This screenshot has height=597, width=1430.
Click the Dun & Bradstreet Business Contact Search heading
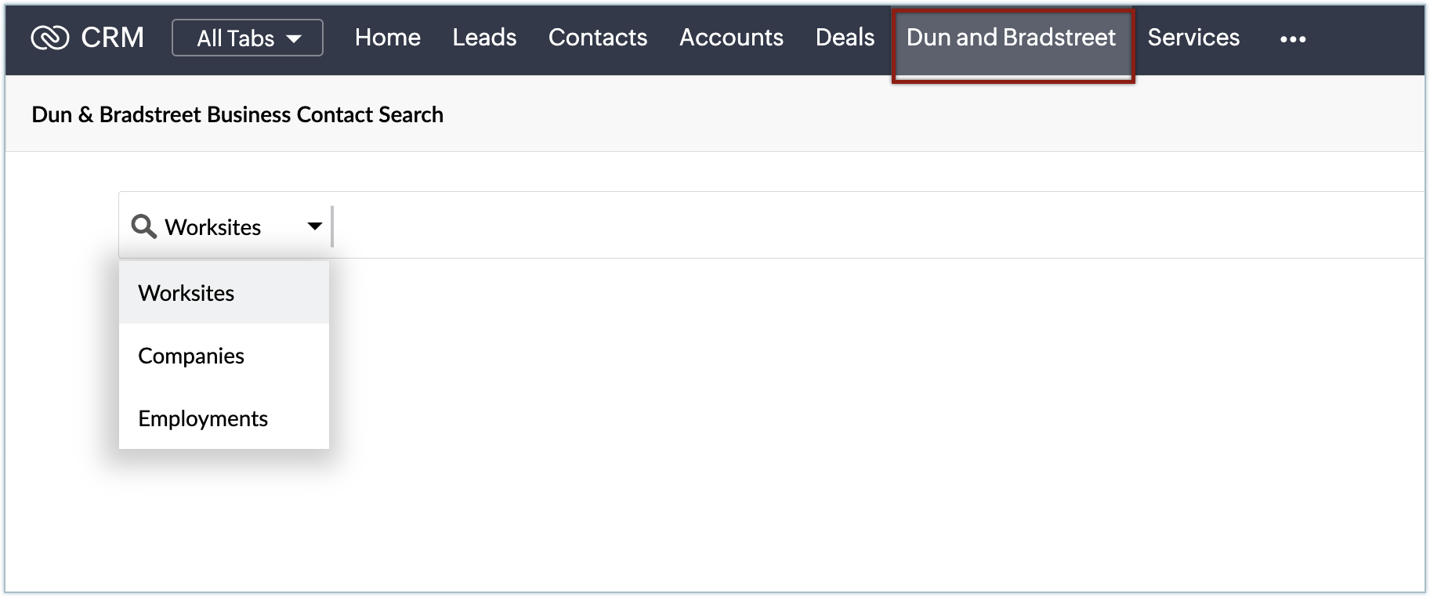pos(237,114)
